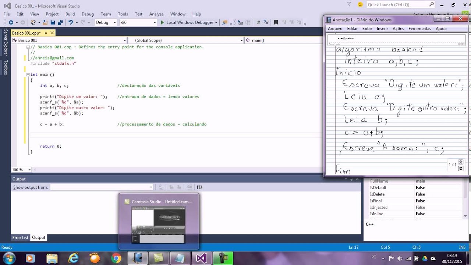Open the Build menu
This screenshot has height=265, width=471.
click(70, 14)
